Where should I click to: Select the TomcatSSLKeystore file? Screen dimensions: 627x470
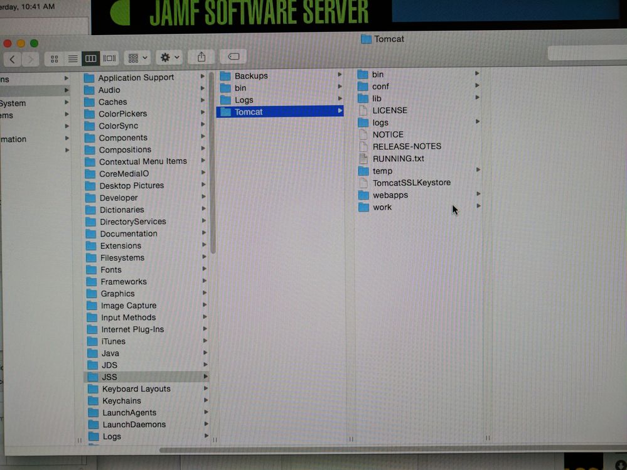click(412, 183)
